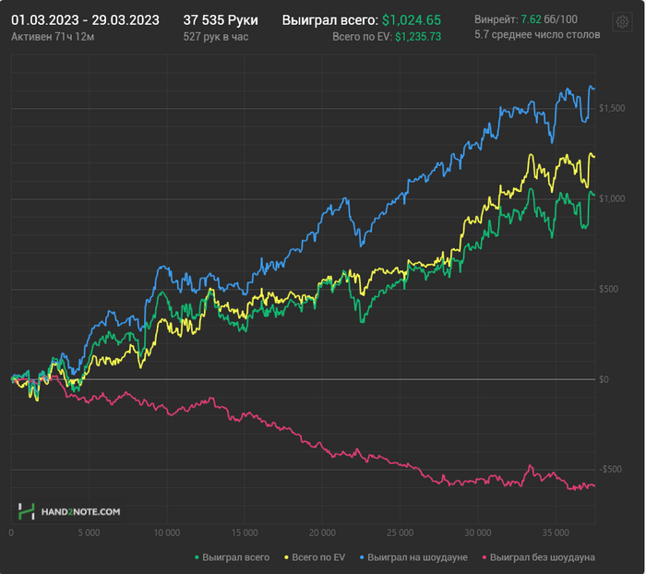
Task: Click the $1,000 axis label
Action: (611, 198)
